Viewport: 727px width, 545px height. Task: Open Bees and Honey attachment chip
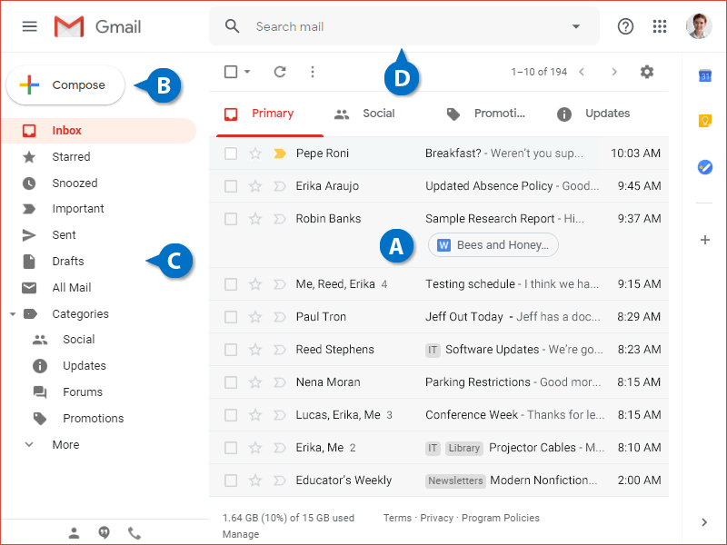click(x=493, y=245)
